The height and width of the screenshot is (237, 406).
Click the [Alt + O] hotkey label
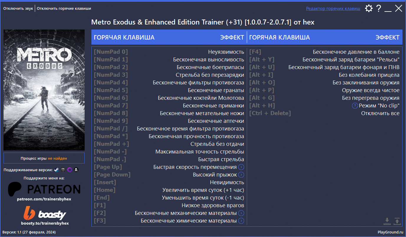point(262,83)
